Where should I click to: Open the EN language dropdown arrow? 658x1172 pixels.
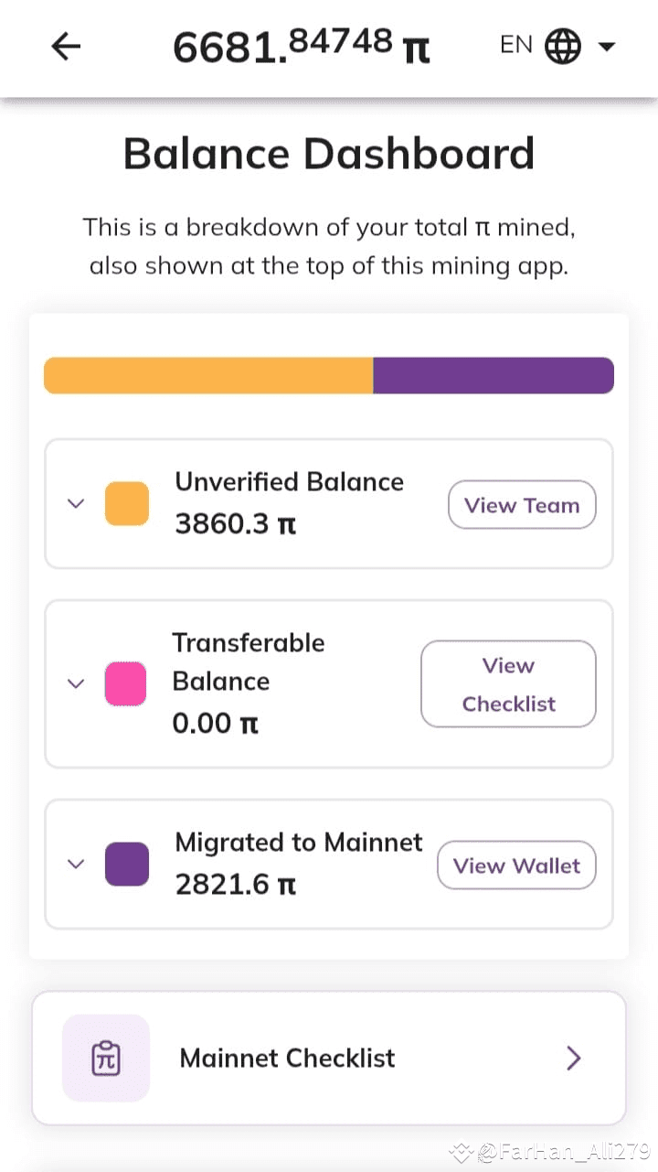coord(606,47)
